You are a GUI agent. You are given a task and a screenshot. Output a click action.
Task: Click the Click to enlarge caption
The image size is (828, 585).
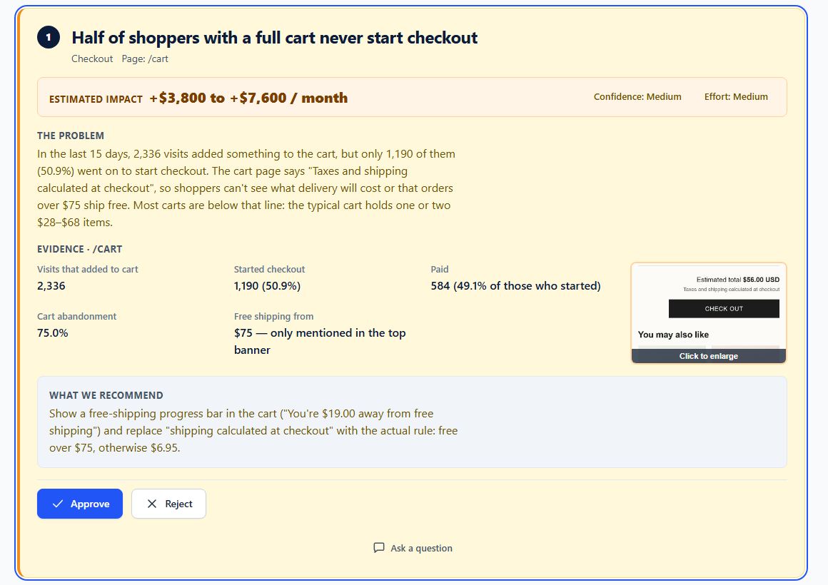[x=709, y=356]
